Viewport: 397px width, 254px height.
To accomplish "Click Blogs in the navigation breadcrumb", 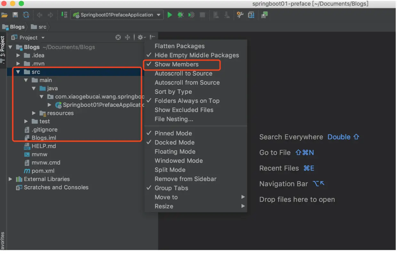I will tap(13, 27).
